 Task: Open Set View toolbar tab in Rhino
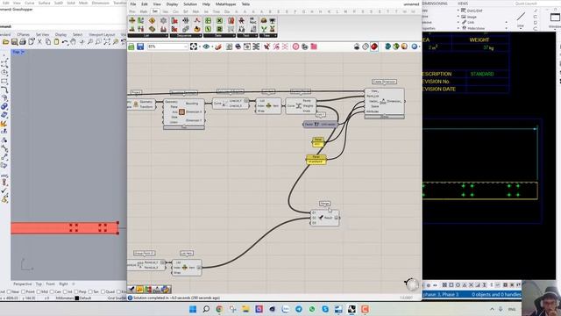coord(42,35)
